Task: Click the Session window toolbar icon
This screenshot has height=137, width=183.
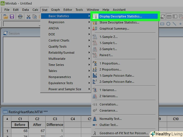Action: point(163,17)
